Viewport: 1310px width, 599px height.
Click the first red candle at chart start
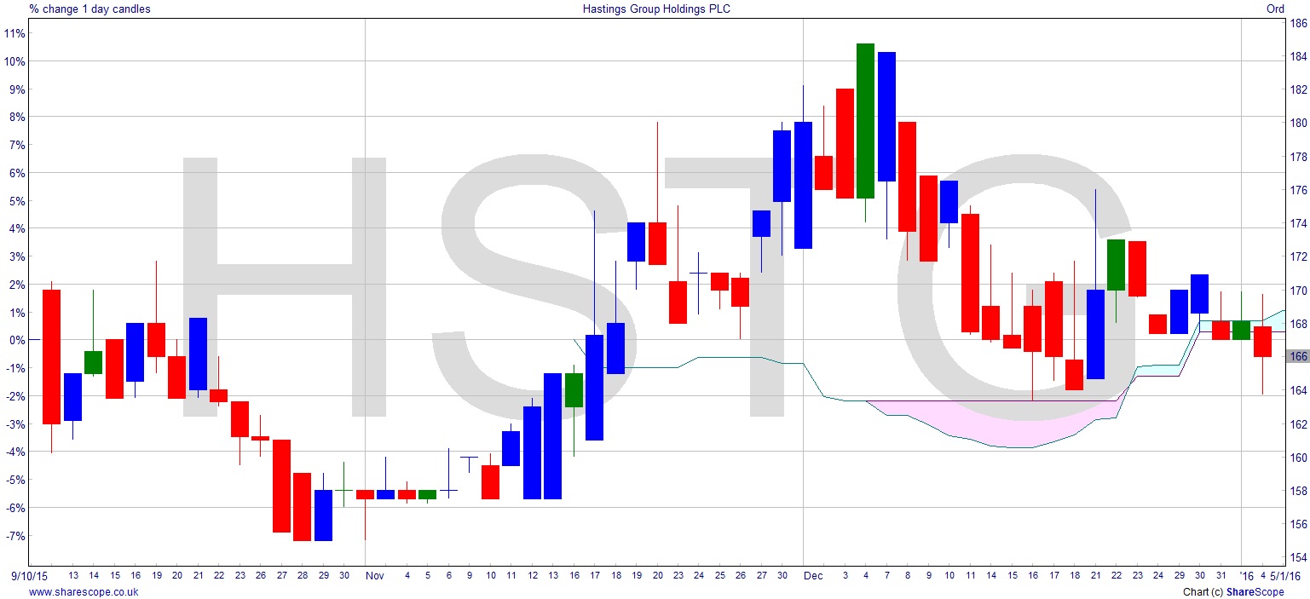(x=51, y=357)
